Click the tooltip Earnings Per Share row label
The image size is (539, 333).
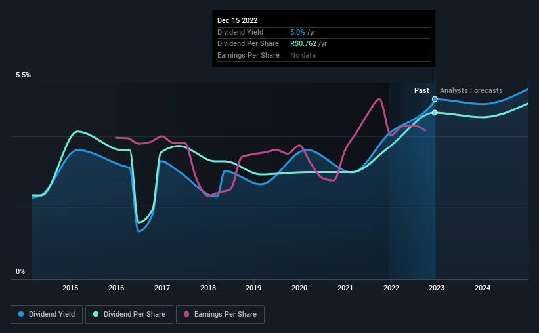(248, 55)
